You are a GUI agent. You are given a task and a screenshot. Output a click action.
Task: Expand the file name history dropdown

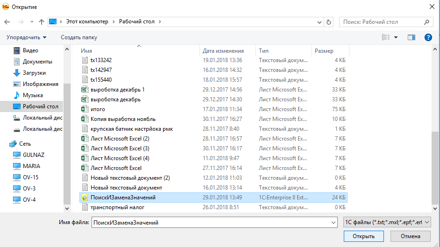[333, 223]
